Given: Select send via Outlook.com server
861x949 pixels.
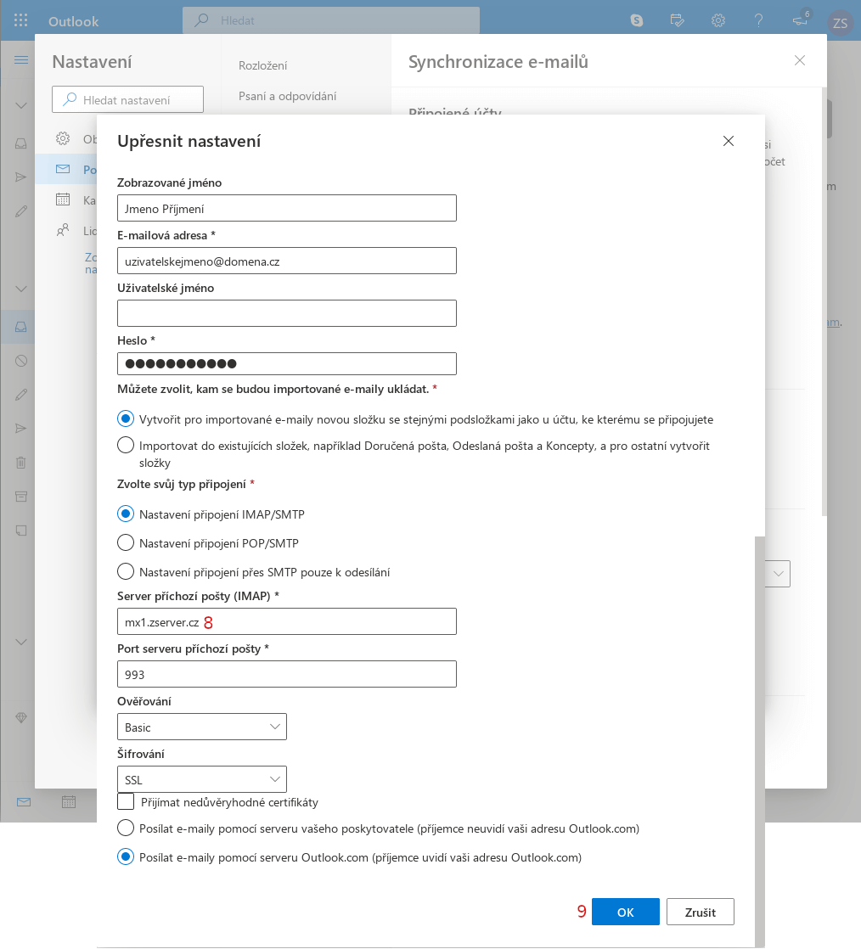Looking at the screenshot, I should point(126,857).
